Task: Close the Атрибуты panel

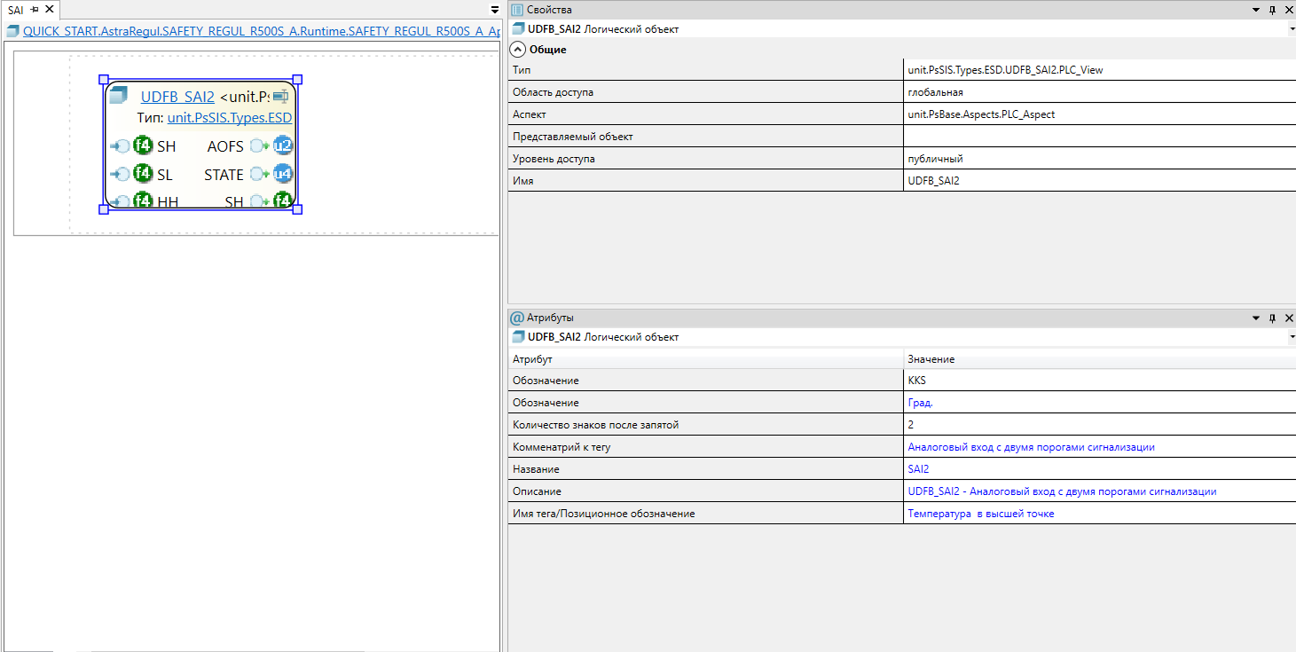Action: click(1289, 318)
